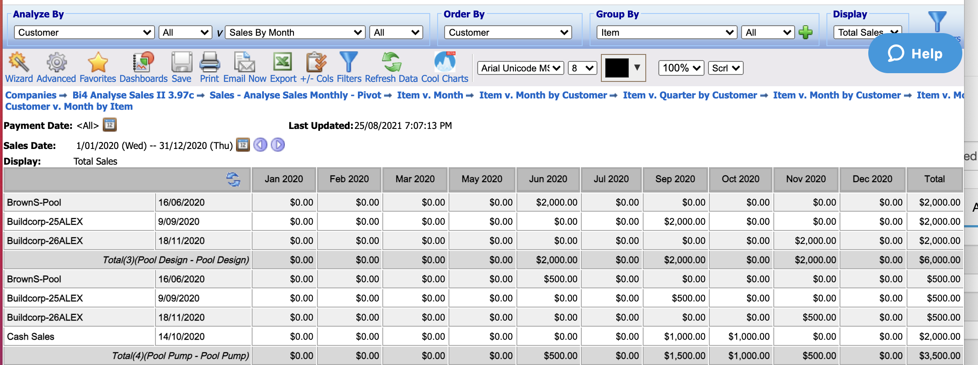Click the Jan 2020 column header
Screen dimensions: 978x365
point(284,179)
